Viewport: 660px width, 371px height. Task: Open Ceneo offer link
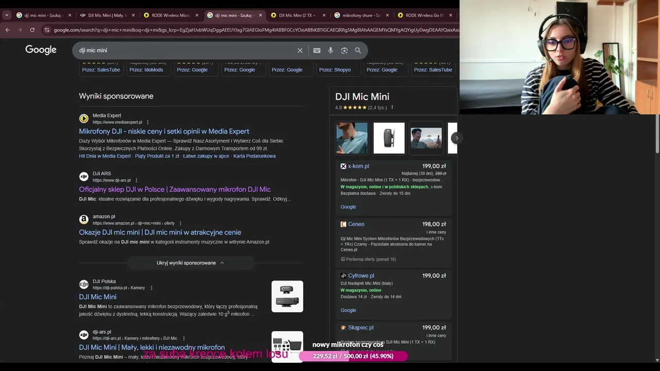(x=356, y=224)
